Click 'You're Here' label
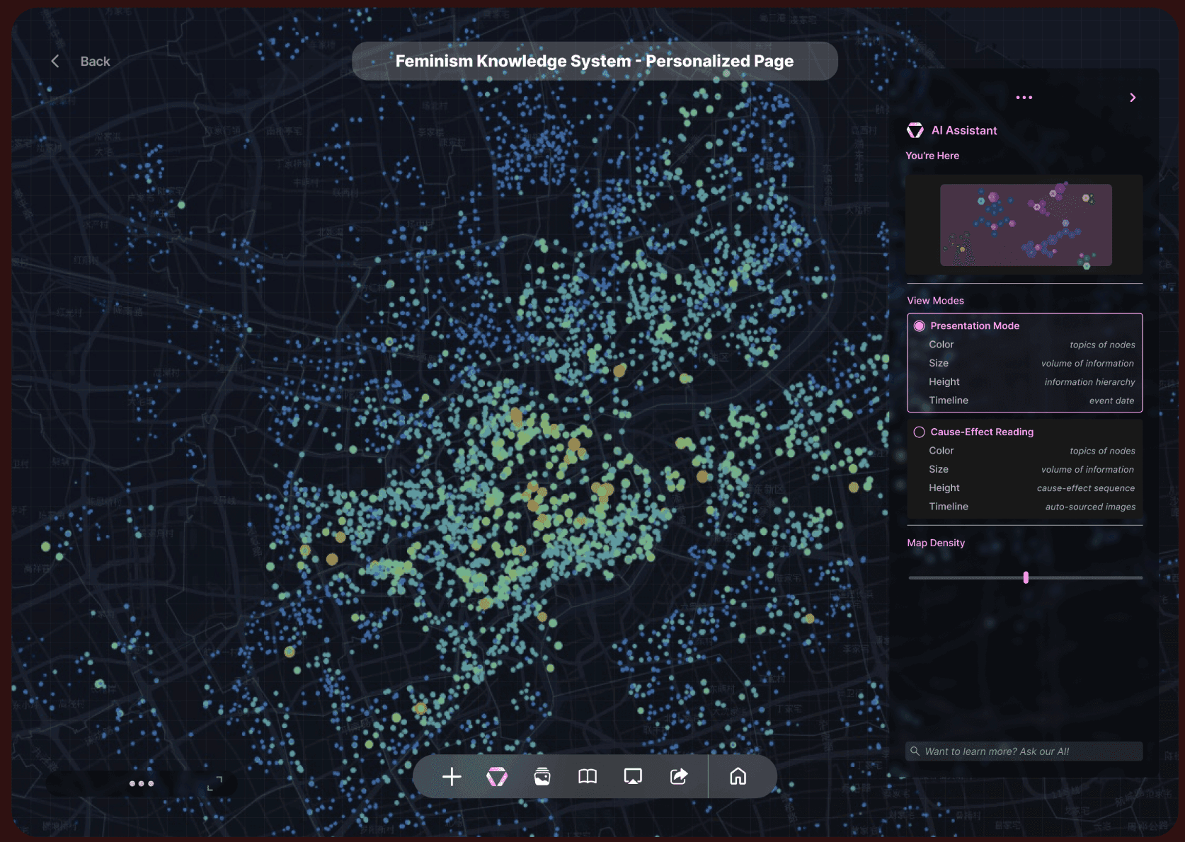This screenshot has width=1185, height=842. pos(932,156)
